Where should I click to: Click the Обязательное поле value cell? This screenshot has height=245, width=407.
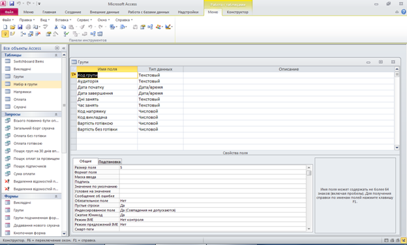coord(213,201)
